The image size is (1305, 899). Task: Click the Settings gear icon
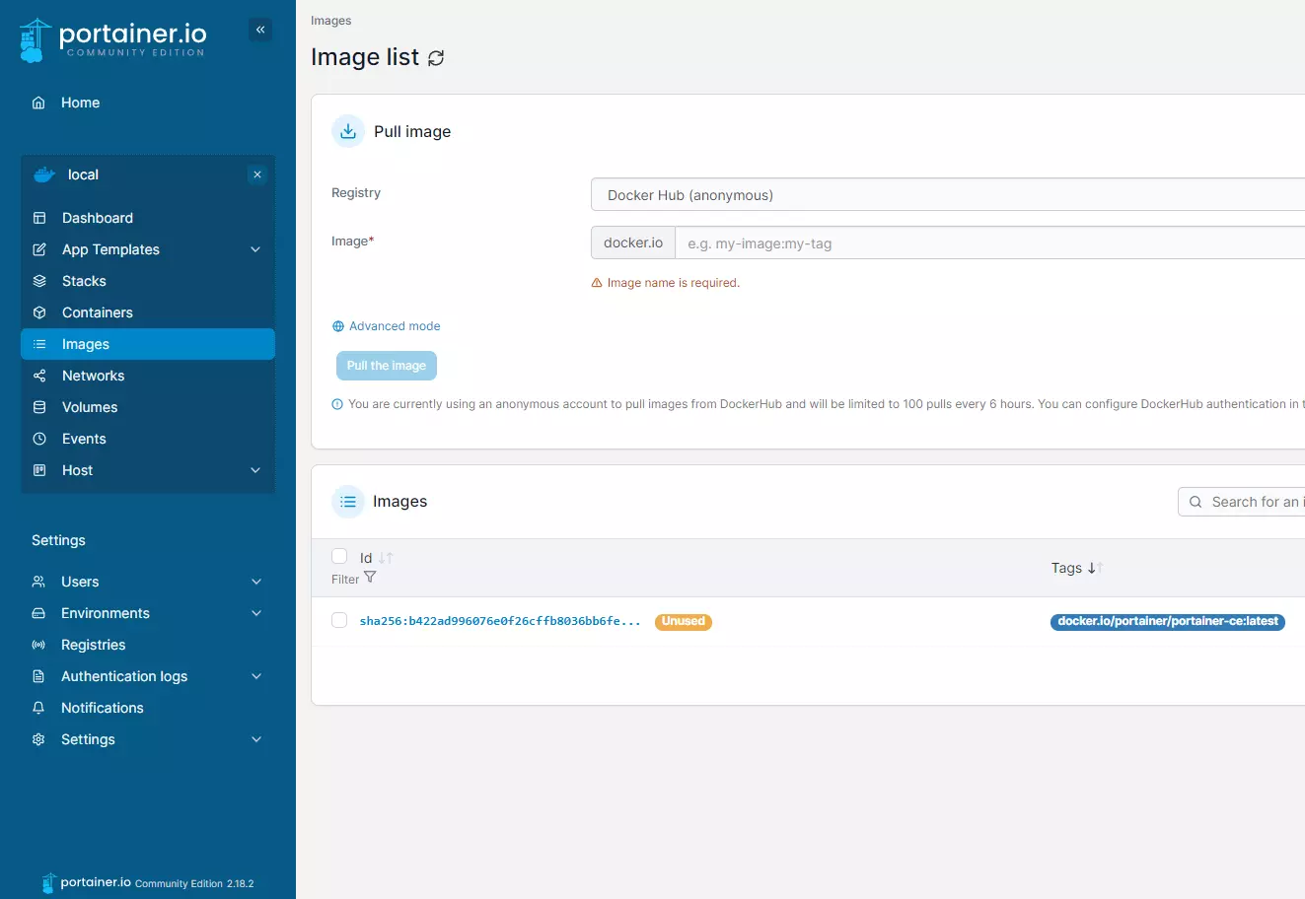38,739
